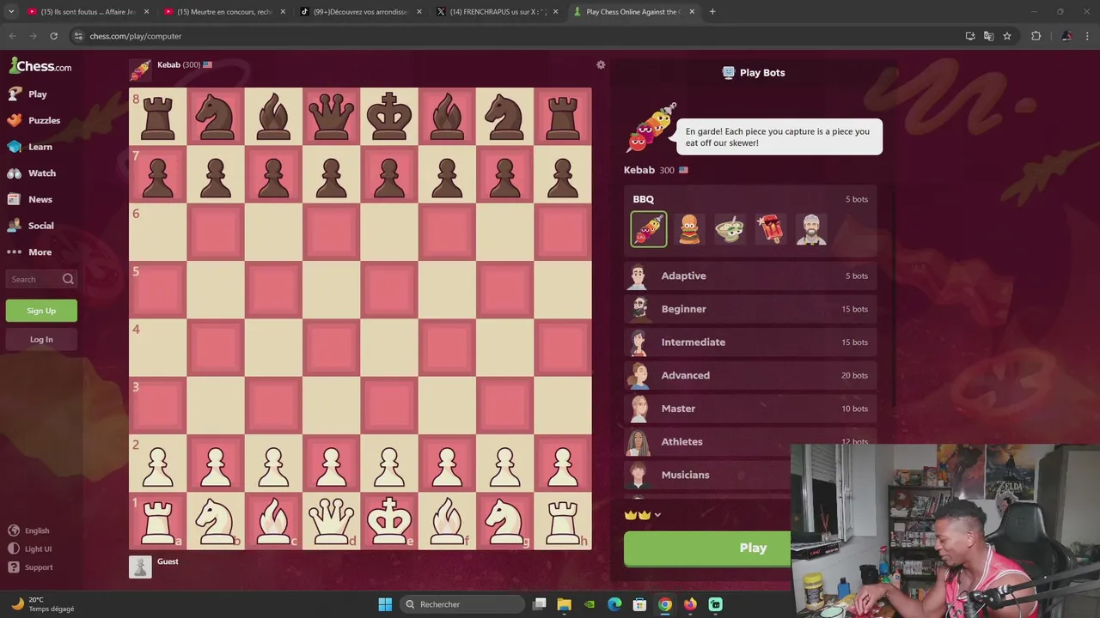Expand the Beginner bots category
Image resolution: width=1100 pixels, height=618 pixels.
coord(750,309)
